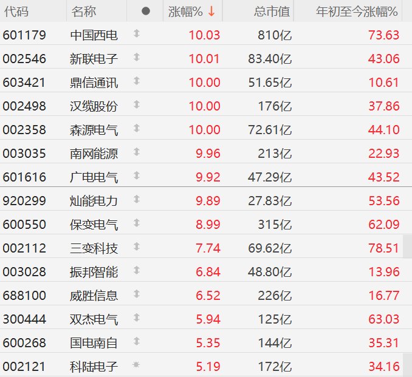Select stock name 森源电气
This screenshot has height=377, width=412.
(x=94, y=130)
